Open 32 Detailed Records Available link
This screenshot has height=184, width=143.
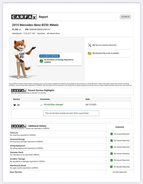(106, 53)
